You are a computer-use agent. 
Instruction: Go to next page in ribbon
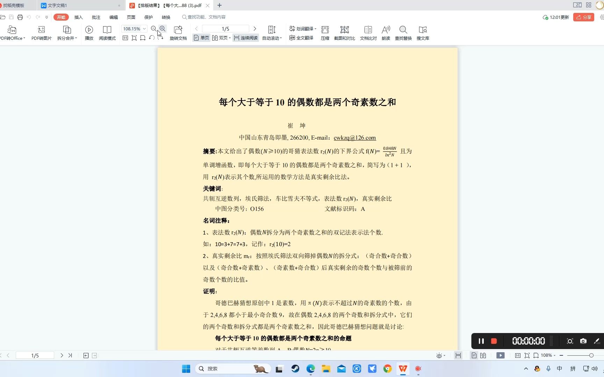coord(255,29)
